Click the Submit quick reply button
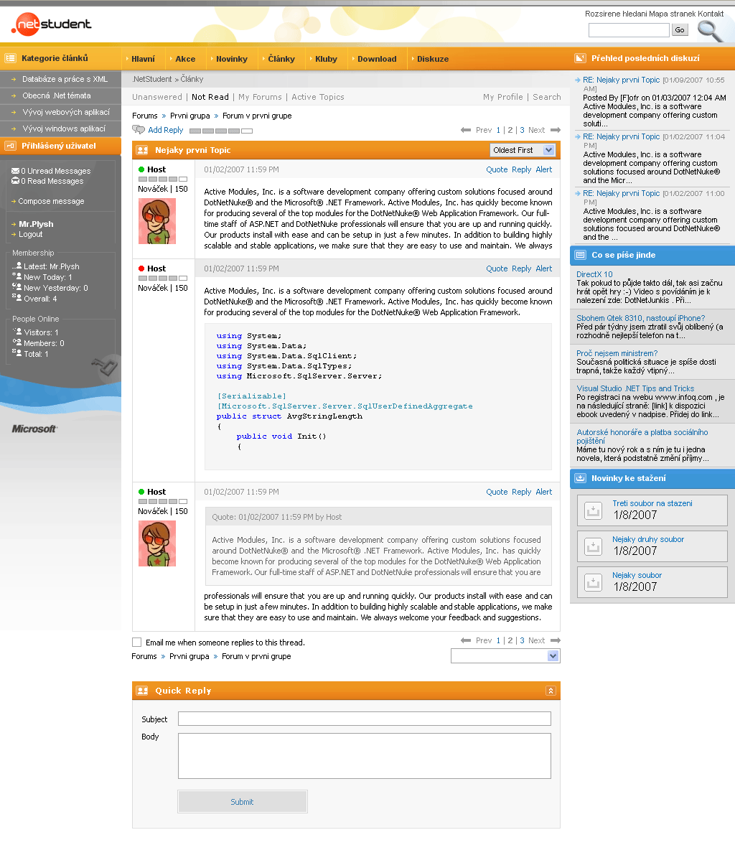This screenshot has height=850, width=735. click(243, 802)
